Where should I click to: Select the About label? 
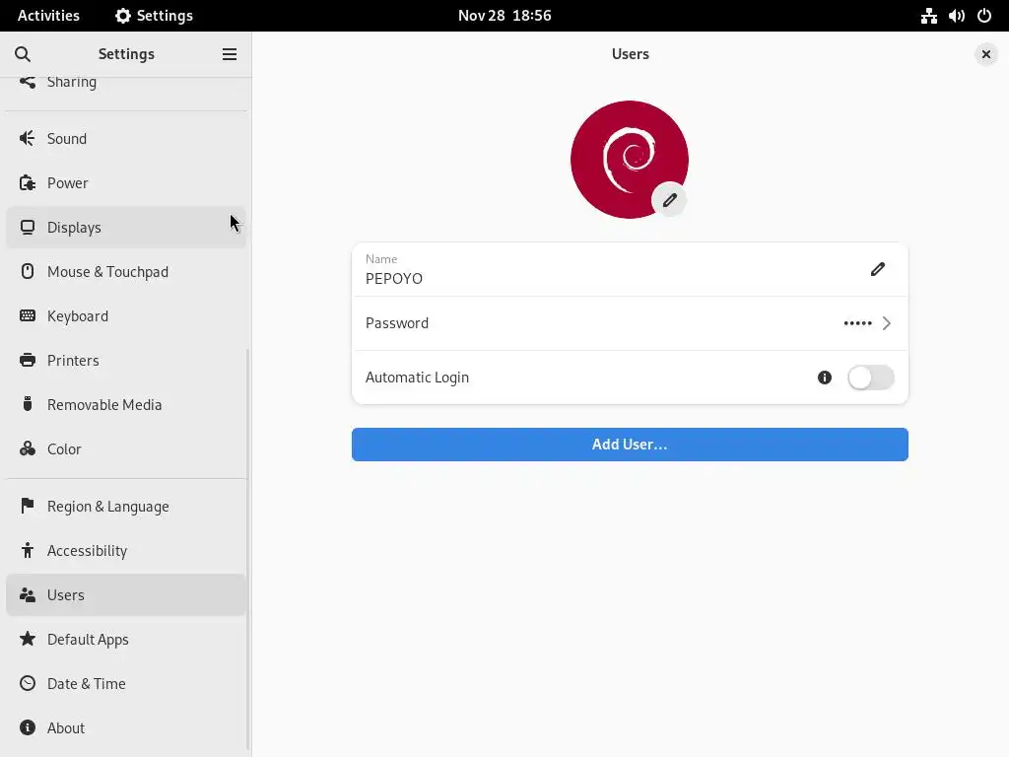click(x=66, y=728)
